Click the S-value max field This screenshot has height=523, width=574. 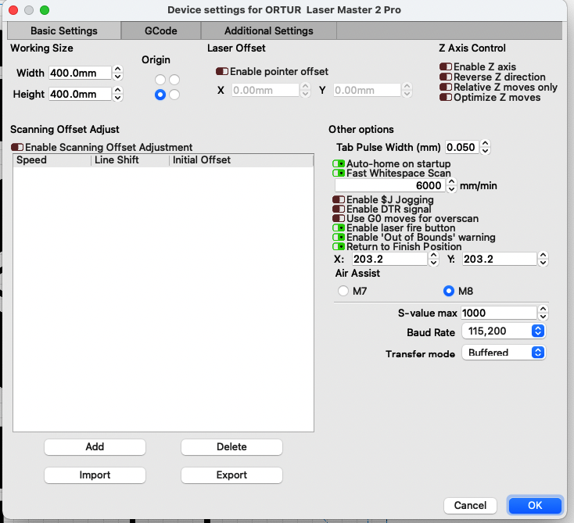coord(499,313)
